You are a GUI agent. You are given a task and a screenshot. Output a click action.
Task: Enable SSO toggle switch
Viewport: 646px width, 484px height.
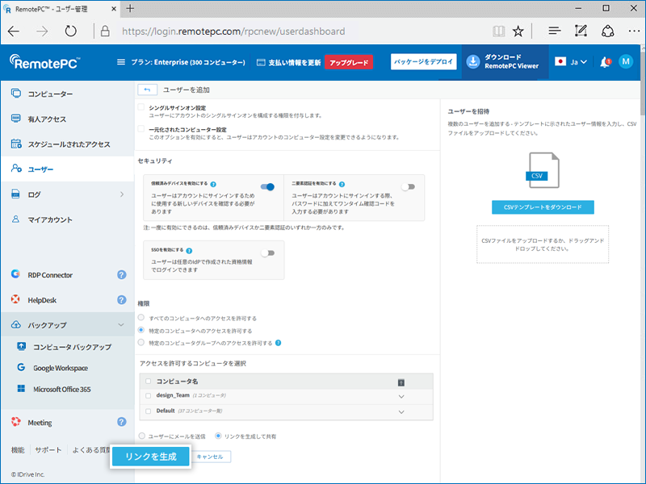pyautogui.click(x=267, y=253)
